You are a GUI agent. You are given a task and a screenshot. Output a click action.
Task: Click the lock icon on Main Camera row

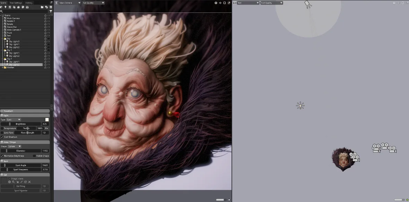(45, 18)
